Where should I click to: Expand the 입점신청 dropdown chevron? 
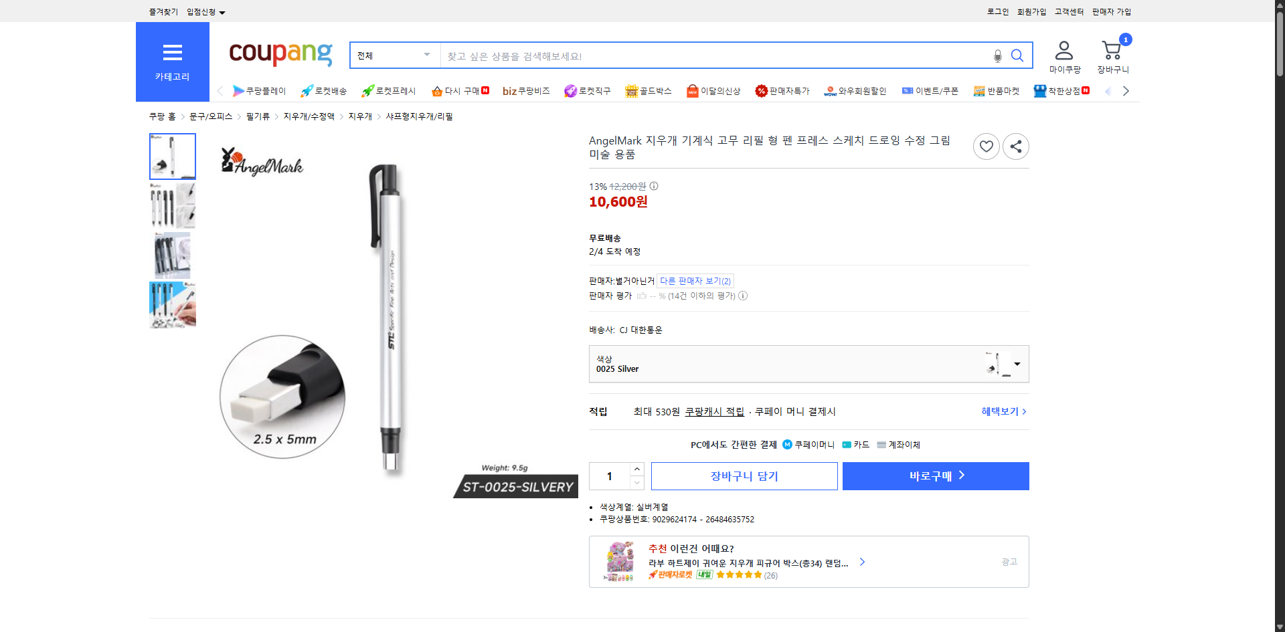(223, 11)
